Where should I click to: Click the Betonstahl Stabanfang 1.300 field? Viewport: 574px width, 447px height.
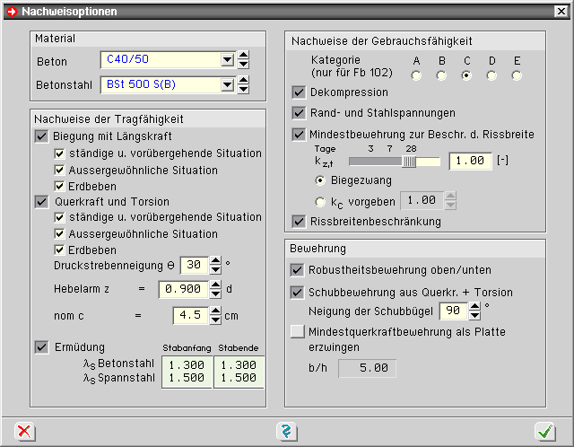point(187,364)
